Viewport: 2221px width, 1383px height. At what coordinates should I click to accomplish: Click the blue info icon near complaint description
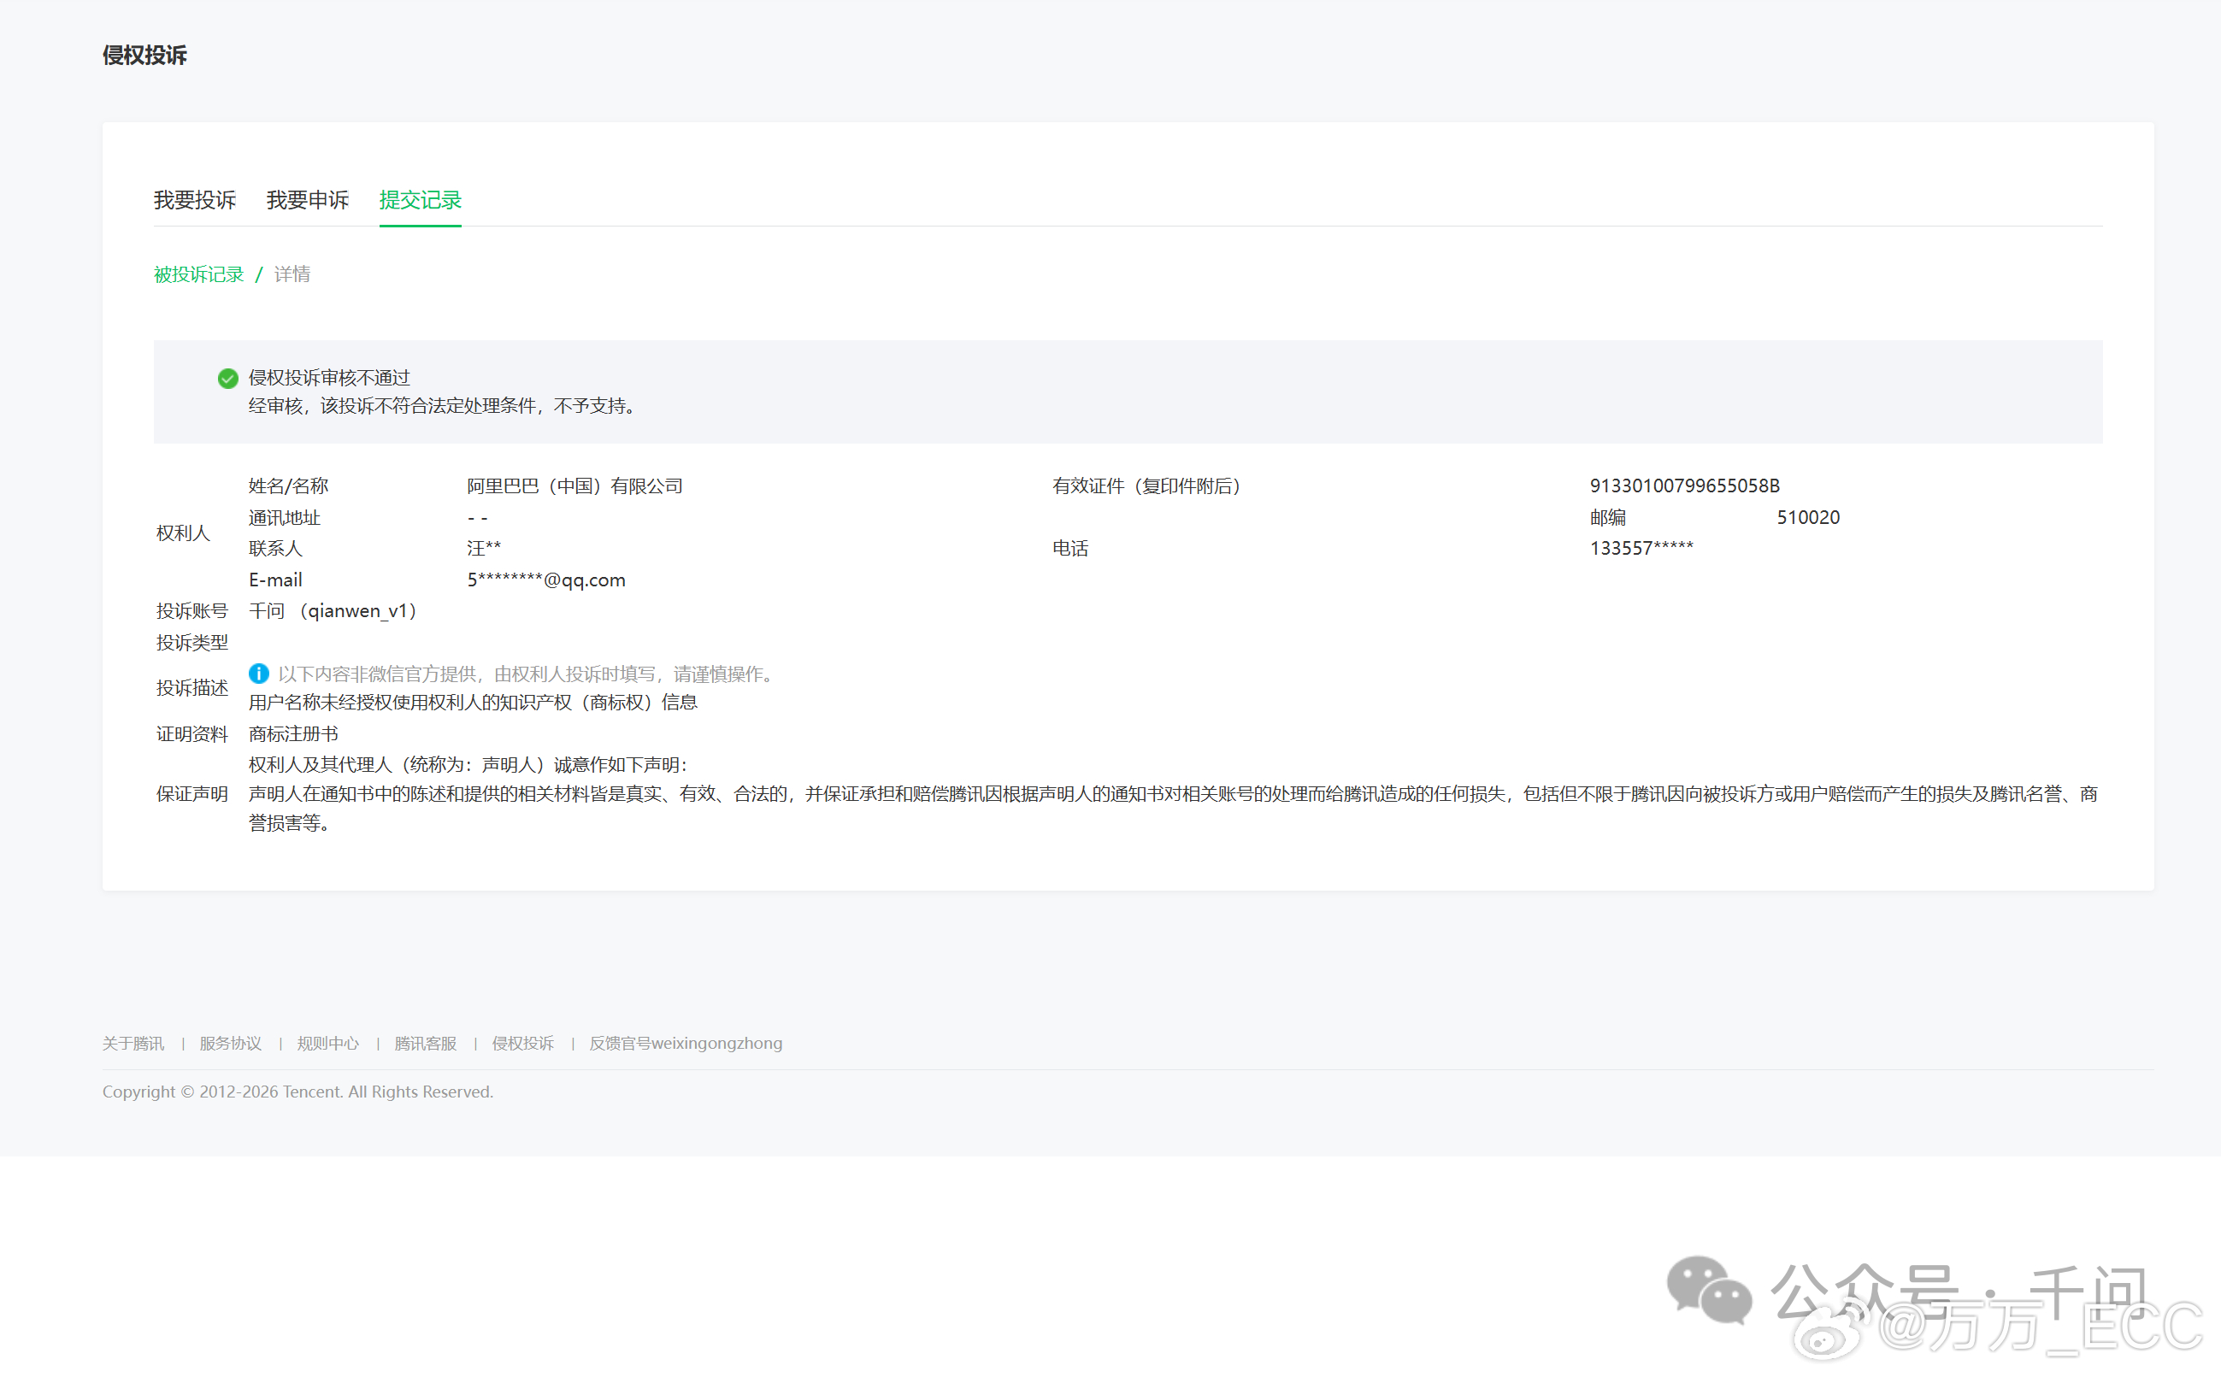pyautogui.click(x=259, y=674)
